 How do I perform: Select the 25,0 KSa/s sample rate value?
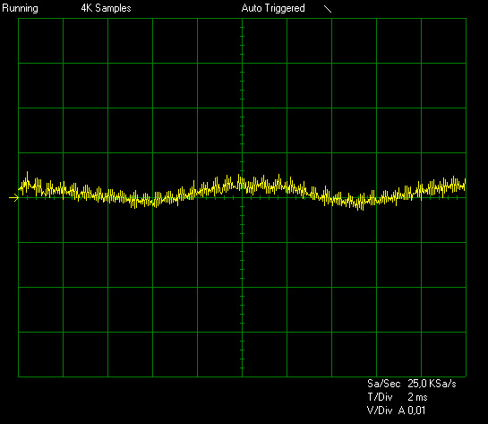432,384
